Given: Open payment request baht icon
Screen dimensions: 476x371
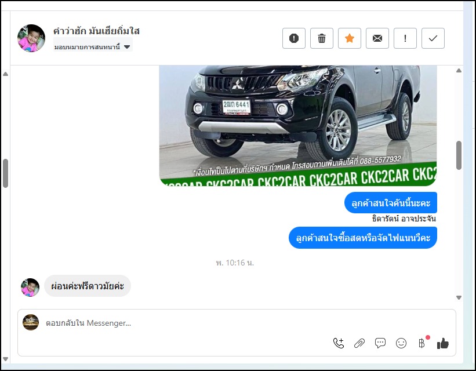Looking at the screenshot, I should 422,343.
